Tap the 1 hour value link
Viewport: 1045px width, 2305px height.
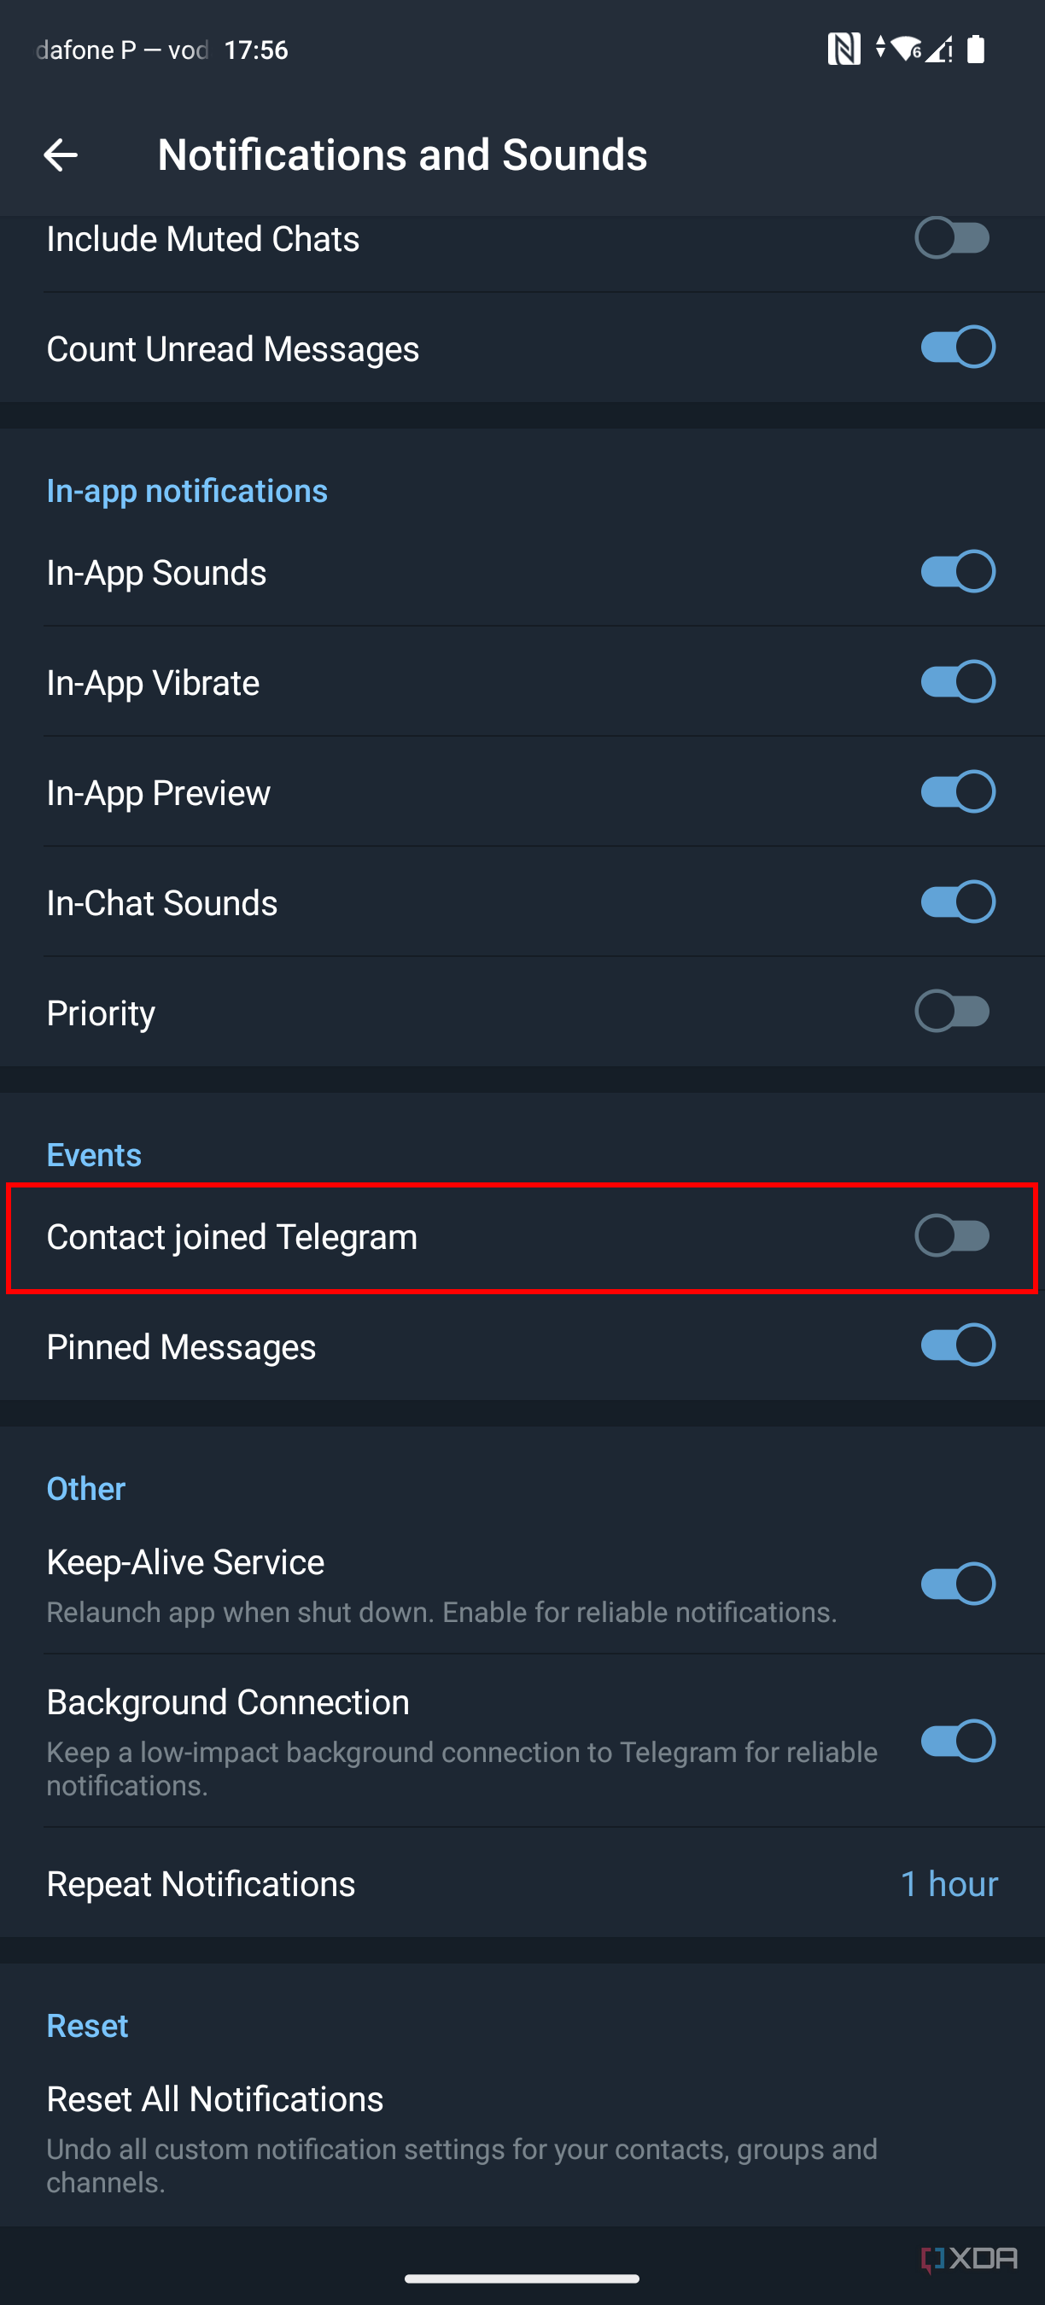point(949,1882)
